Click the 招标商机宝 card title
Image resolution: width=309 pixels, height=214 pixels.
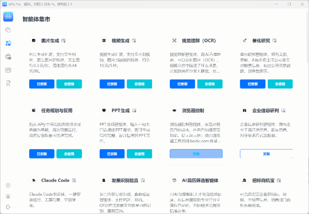(263, 180)
